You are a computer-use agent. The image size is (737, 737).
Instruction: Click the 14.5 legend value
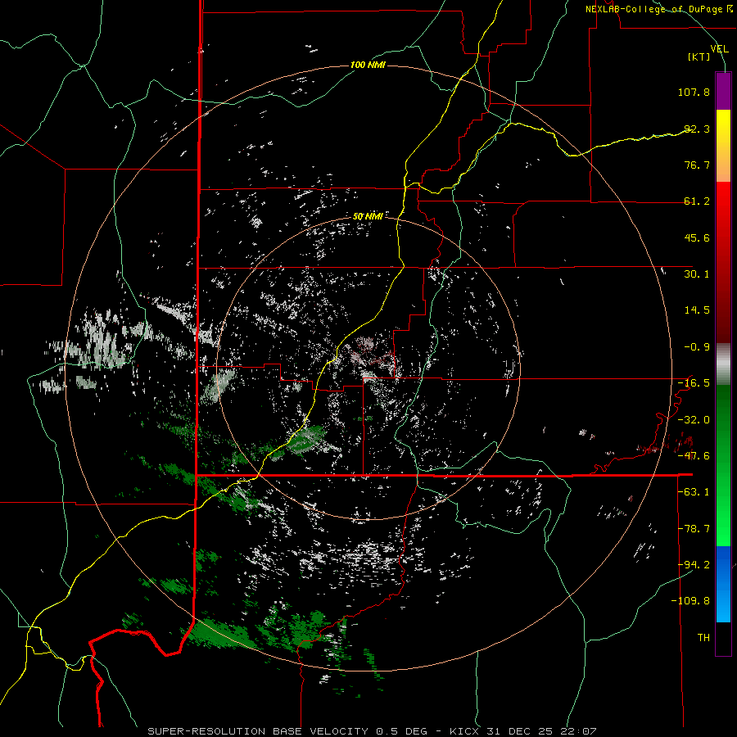click(697, 310)
